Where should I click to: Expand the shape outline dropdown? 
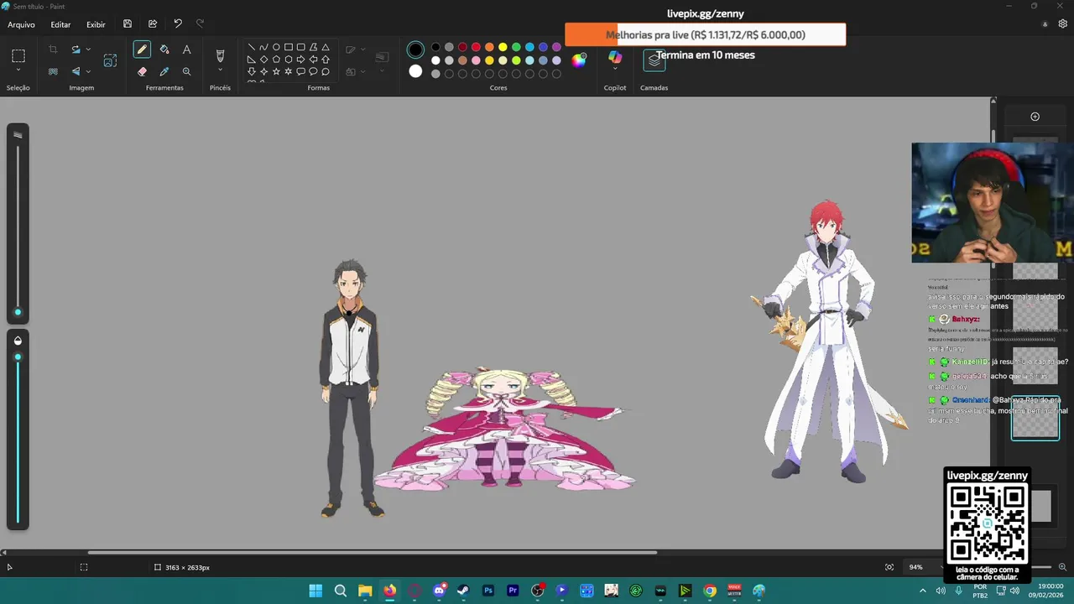(362, 49)
